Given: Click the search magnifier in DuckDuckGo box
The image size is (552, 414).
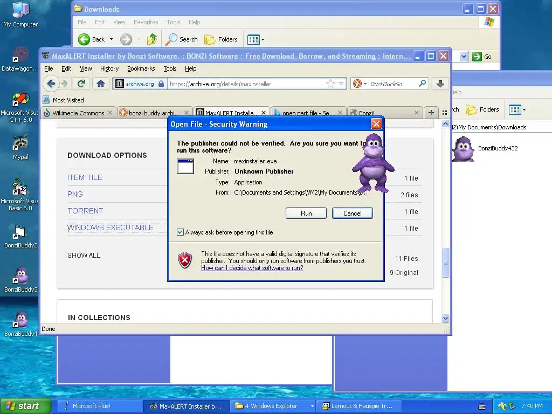Looking at the screenshot, I should [422, 84].
